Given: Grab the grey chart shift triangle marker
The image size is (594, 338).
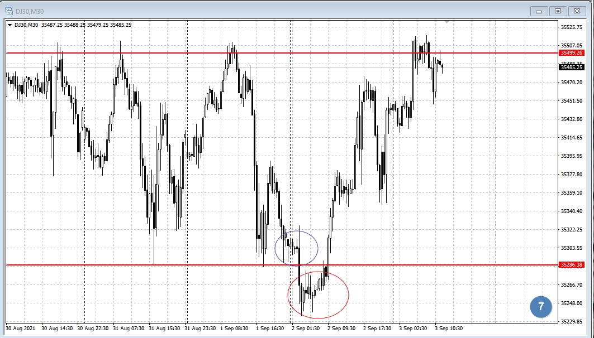Looking at the screenshot, I should click(x=446, y=22).
